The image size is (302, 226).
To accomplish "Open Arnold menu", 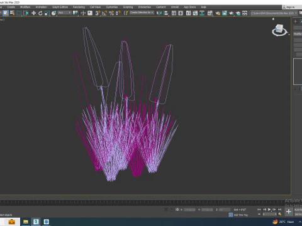I will pyautogui.click(x=175, y=7).
